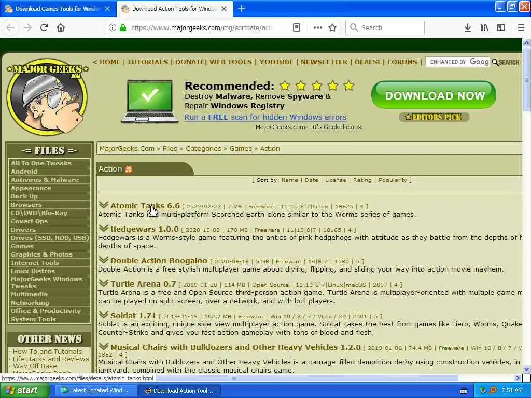Screen dimensions: 531x398
Task: Open the Turtle Arena 0.7 link
Action: [143, 284]
